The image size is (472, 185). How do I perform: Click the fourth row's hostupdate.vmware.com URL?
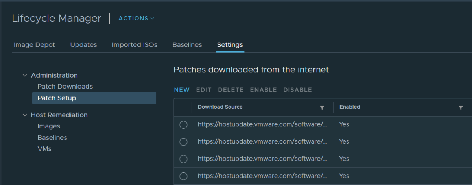point(262,176)
